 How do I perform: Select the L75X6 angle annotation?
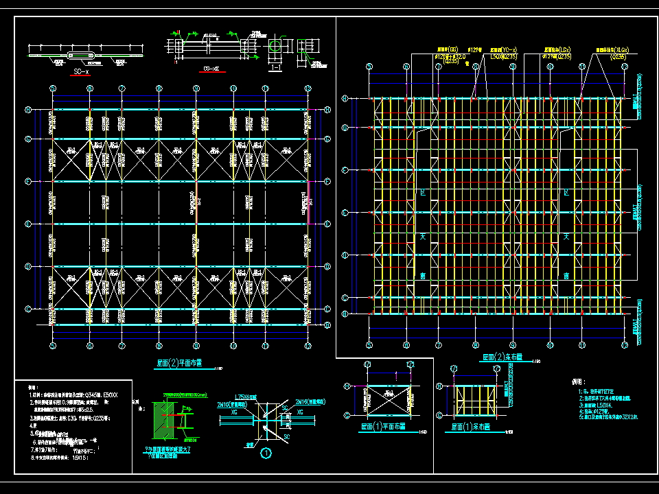click(245, 397)
